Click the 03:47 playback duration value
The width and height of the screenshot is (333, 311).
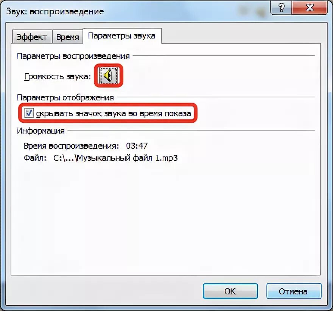pyautogui.click(x=137, y=146)
